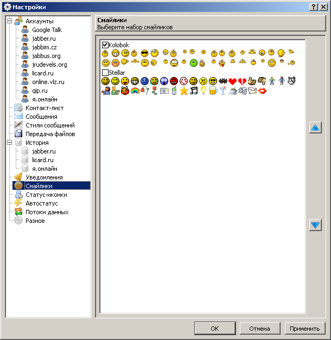331x340 pixels.
Task: Click the red lips emoticon
Action: 262,91
